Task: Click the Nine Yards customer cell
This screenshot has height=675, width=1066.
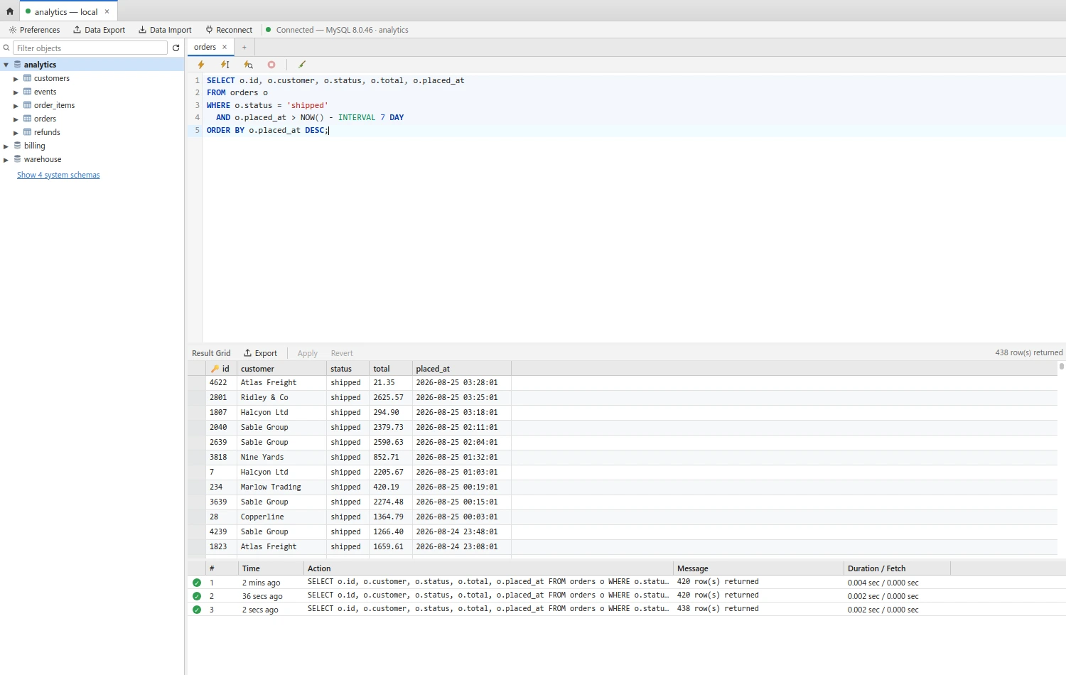Action: tap(281, 457)
